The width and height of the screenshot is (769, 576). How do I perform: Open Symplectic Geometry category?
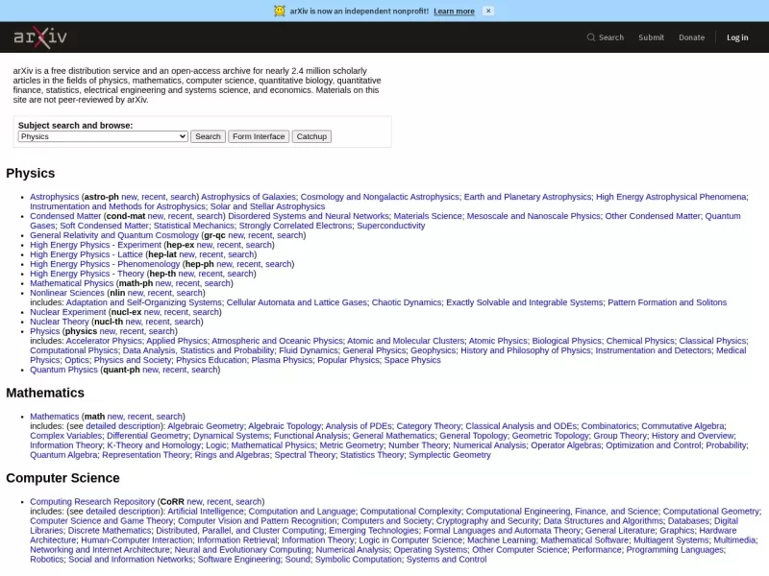450,455
